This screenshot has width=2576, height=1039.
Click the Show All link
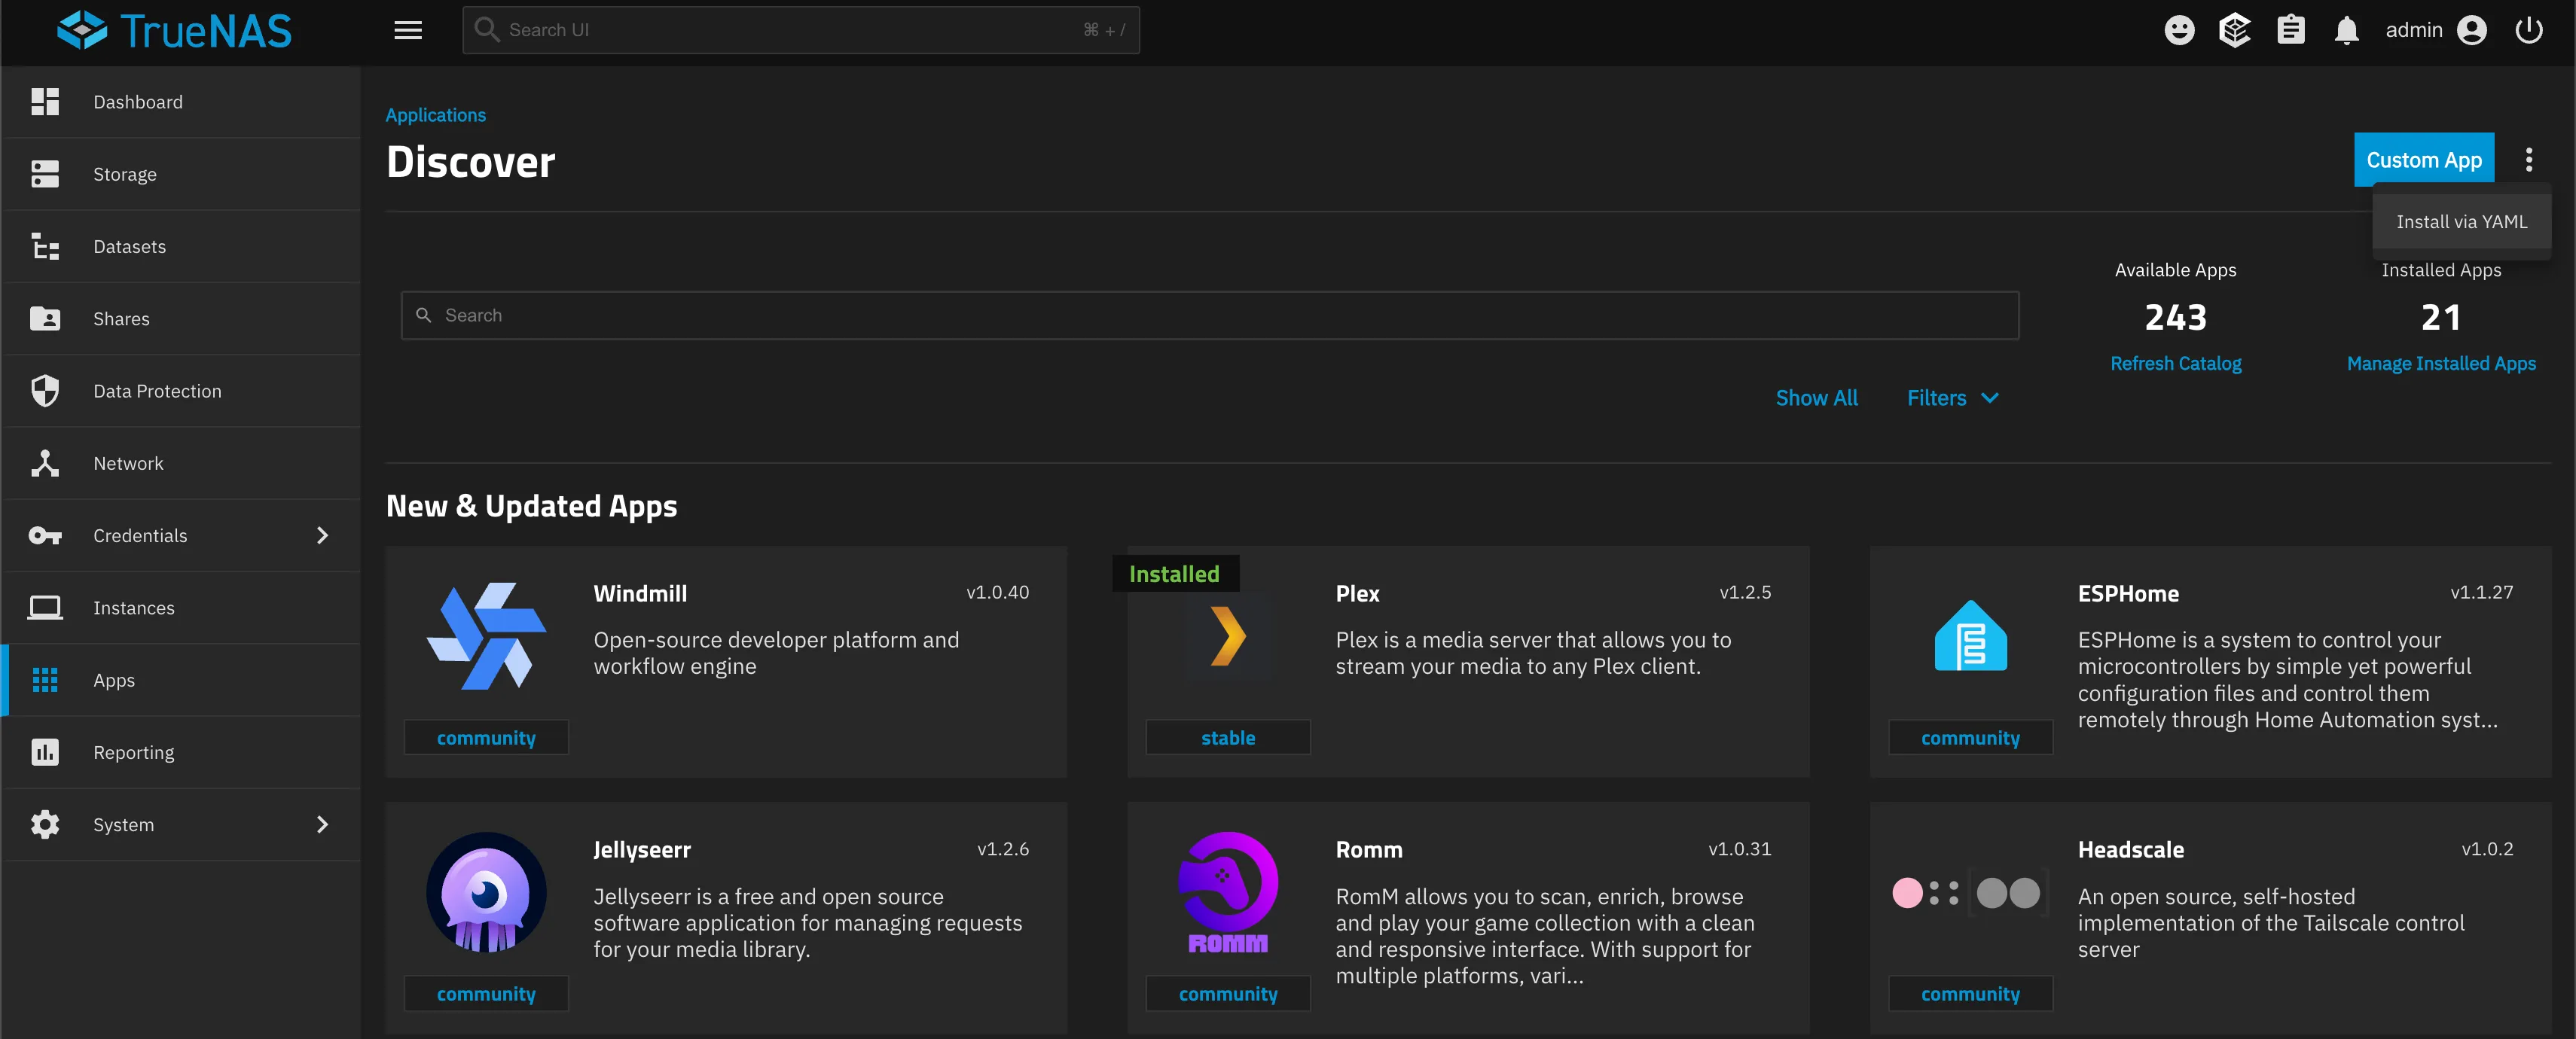pos(1816,398)
